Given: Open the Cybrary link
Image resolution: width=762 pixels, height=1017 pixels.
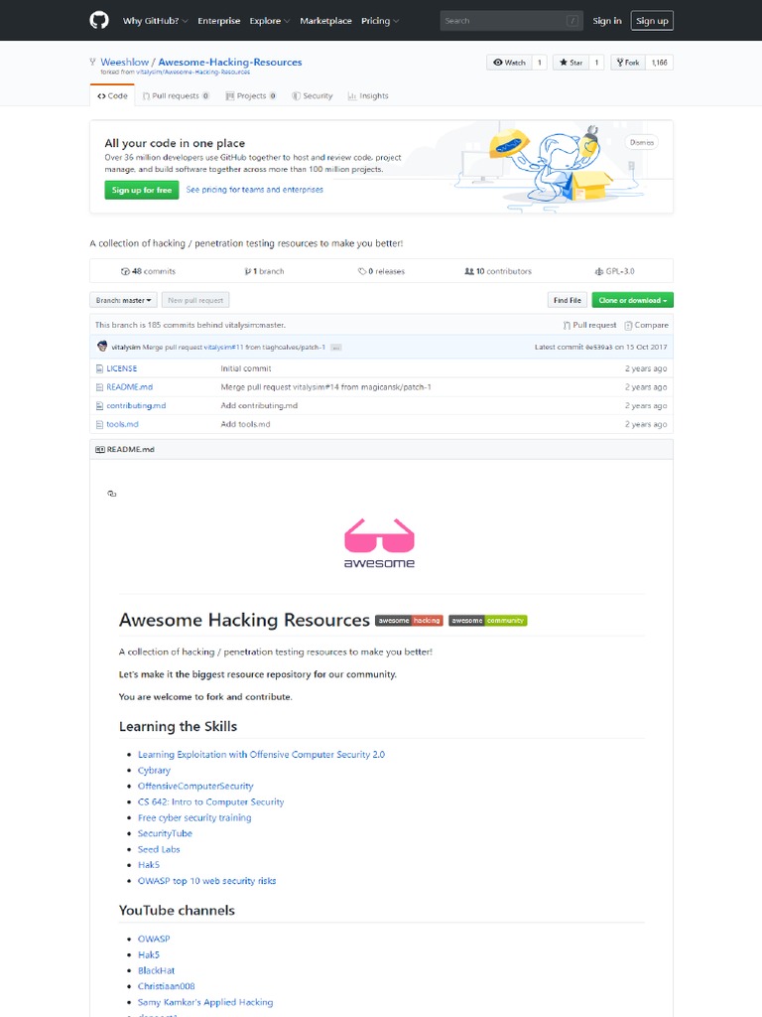Looking at the screenshot, I should tap(154, 770).
